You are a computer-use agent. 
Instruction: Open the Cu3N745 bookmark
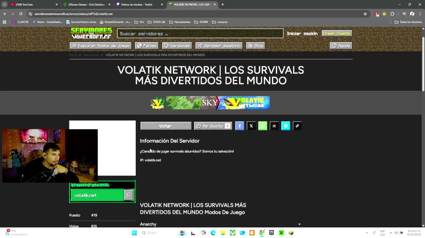point(21,22)
